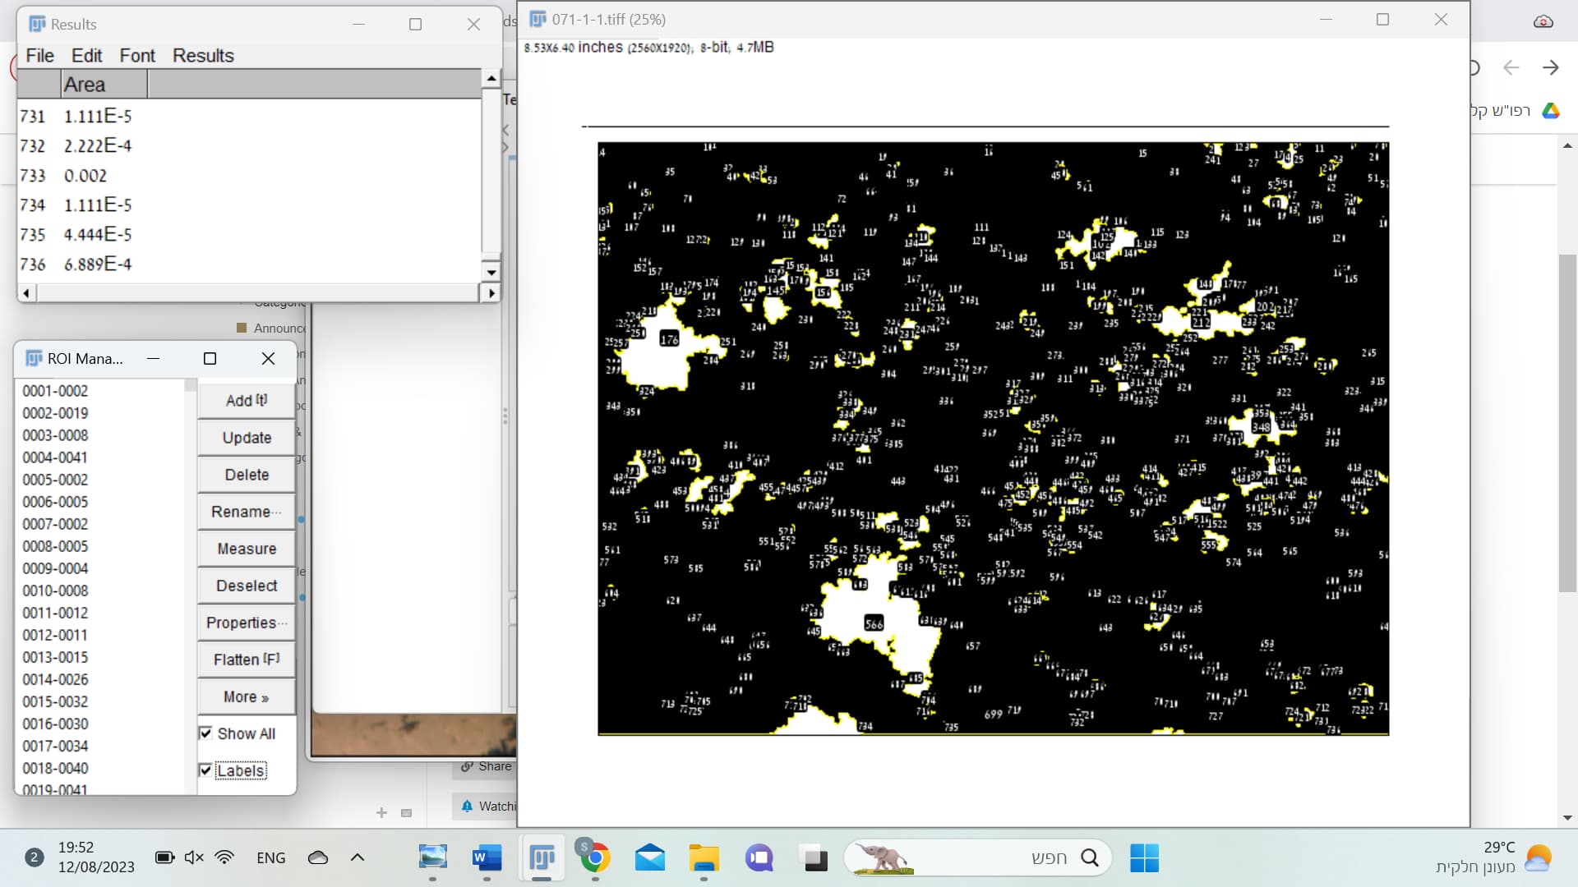Disable the Labels checkbox
Image resolution: width=1578 pixels, height=887 pixels.
pyautogui.click(x=206, y=770)
